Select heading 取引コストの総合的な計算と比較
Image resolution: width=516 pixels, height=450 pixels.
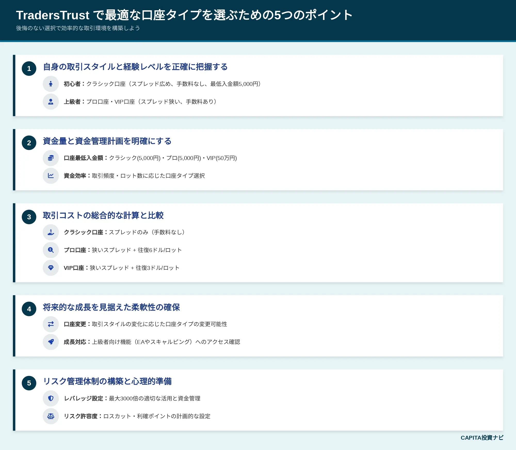(x=103, y=215)
